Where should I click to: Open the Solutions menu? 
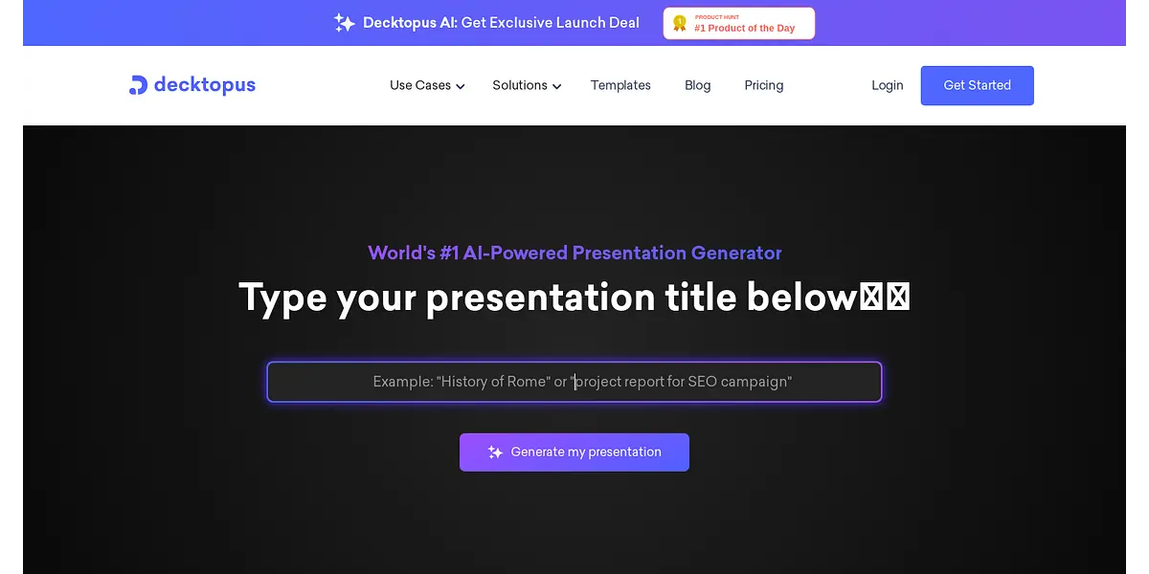click(520, 85)
